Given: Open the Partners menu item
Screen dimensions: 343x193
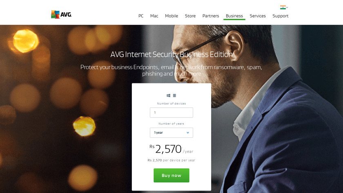Looking at the screenshot, I should pos(211,16).
